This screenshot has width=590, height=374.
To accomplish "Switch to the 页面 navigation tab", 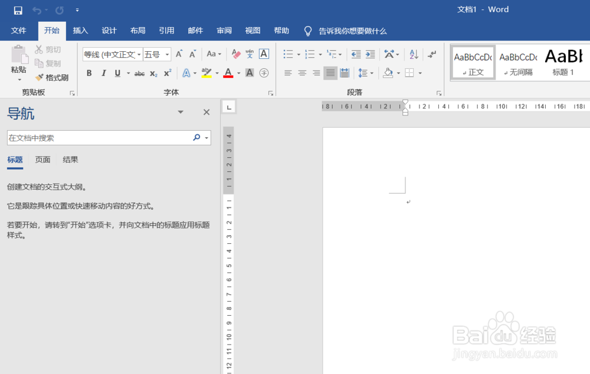I will [42, 160].
